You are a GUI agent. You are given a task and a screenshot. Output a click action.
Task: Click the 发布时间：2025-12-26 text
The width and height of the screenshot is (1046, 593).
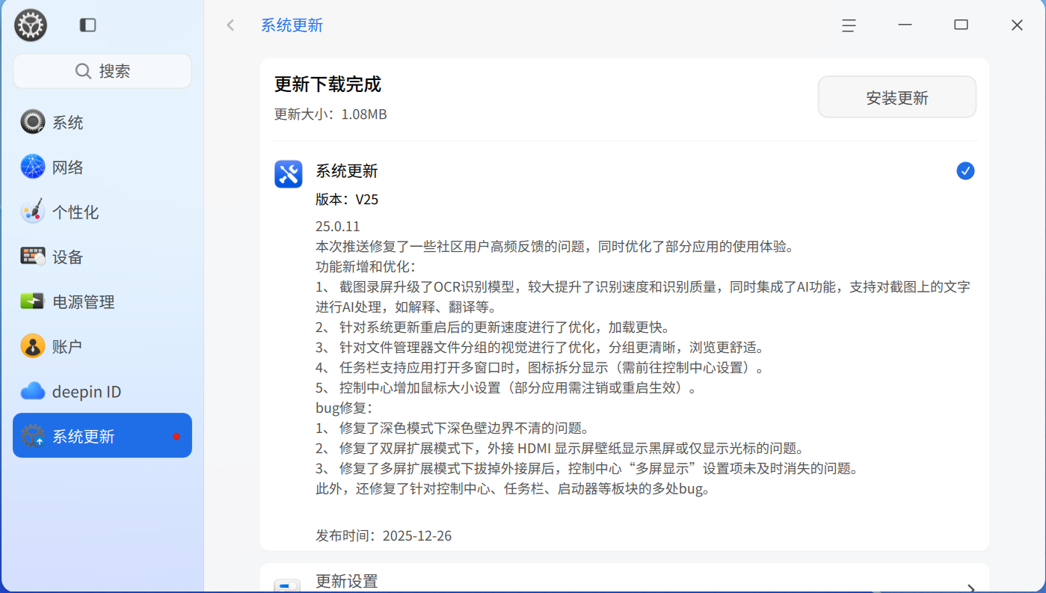(x=384, y=536)
